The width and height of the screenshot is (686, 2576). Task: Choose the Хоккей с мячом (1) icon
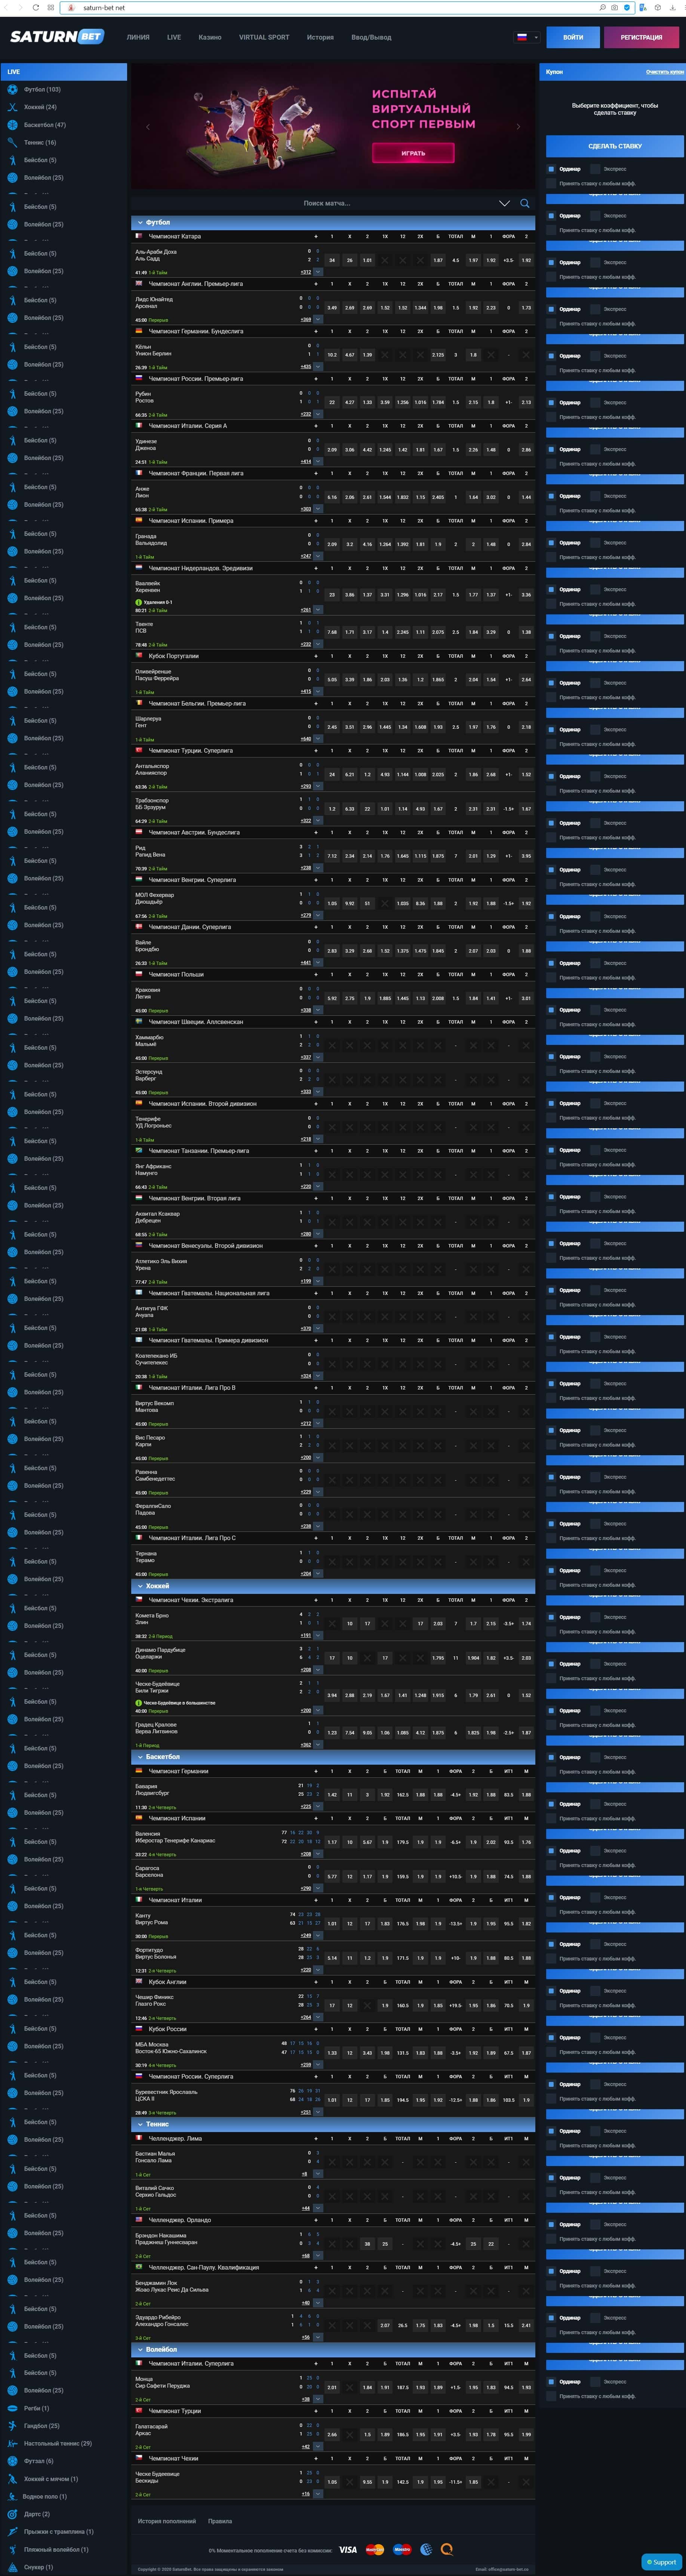12,2478
